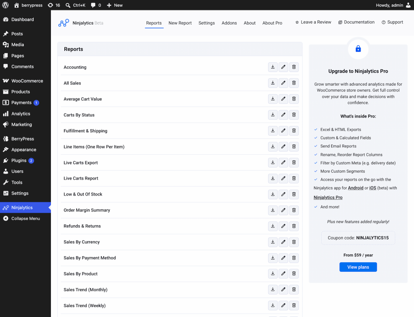Delete the Average Cart Value report
Viewport: 414px width, 317px height.
(294, 99)
